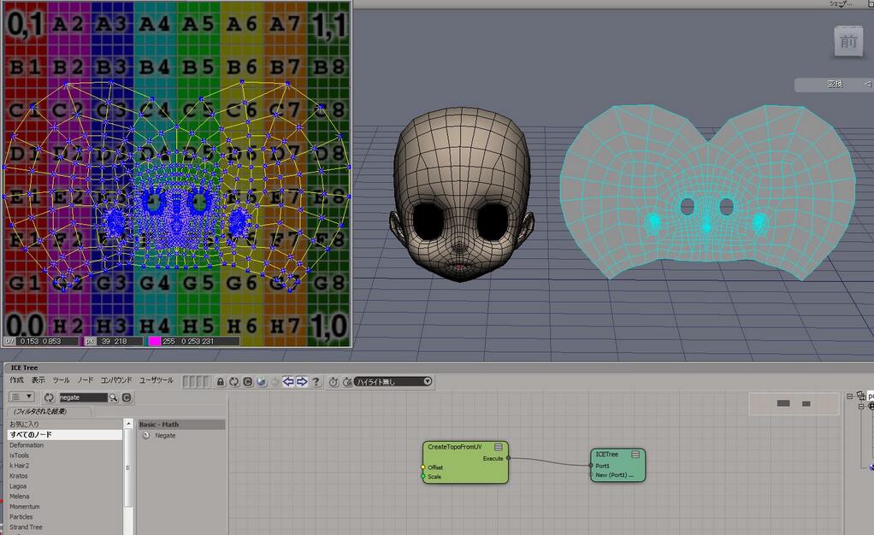Viewport: 874px width, 535px height.
Task: Click the refresh icon beside the lock
Action: click(x=233, y=382)
